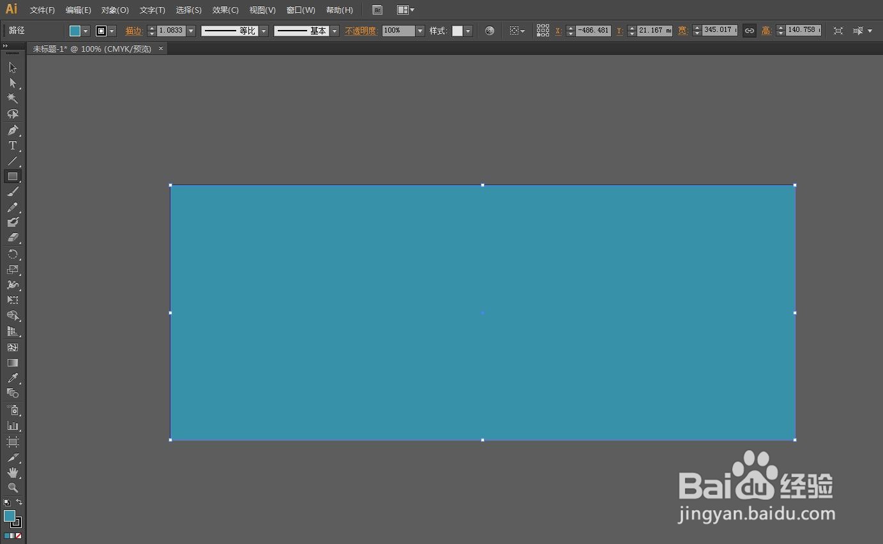Close the 未标题-1 document tab
The height and width of the screenshot is (544, 883).
[161, 49]
